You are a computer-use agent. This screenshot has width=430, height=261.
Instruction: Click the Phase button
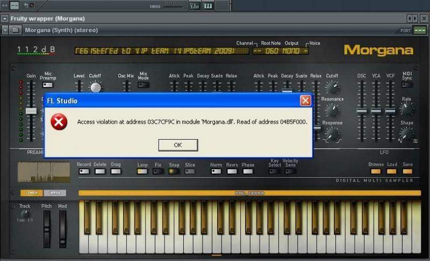point(248,171)
